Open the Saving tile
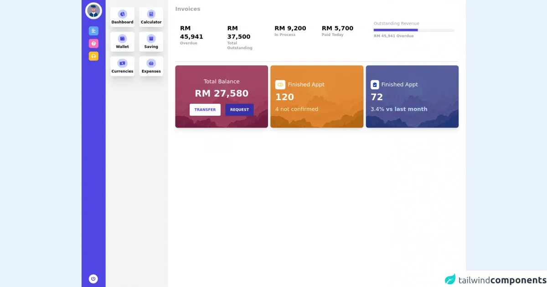The height and width of the screenshot is (287, 547). click(x=151, y=42)
